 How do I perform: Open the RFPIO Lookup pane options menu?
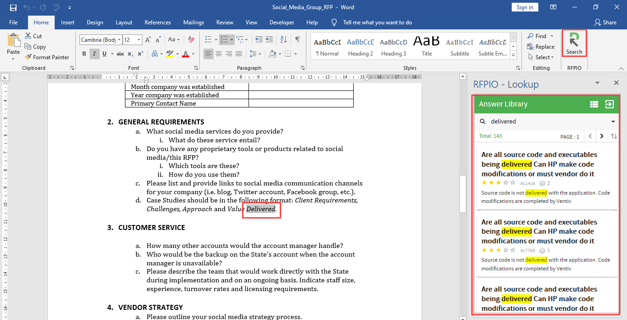pyautogui.click(x=598, y=83)
